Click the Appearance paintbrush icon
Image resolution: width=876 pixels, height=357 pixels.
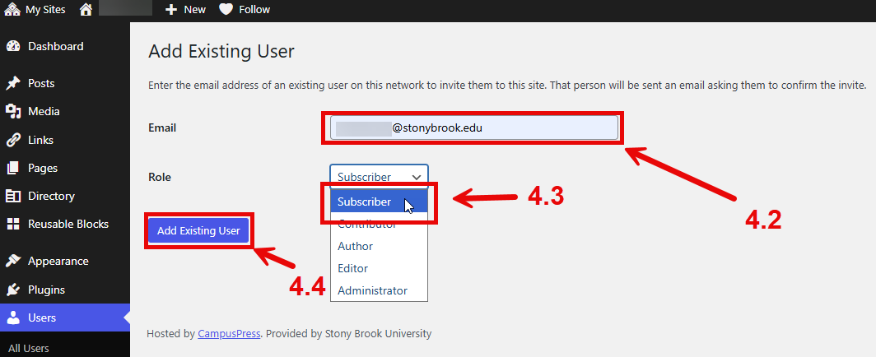tap(13, 261)
